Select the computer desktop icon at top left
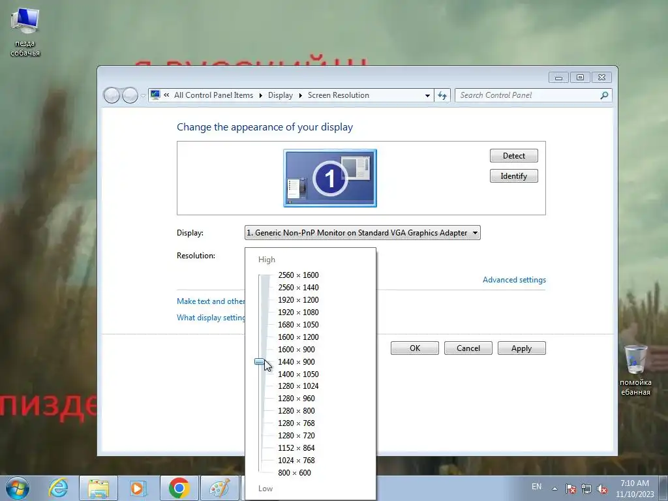 (x=25, y=32)
